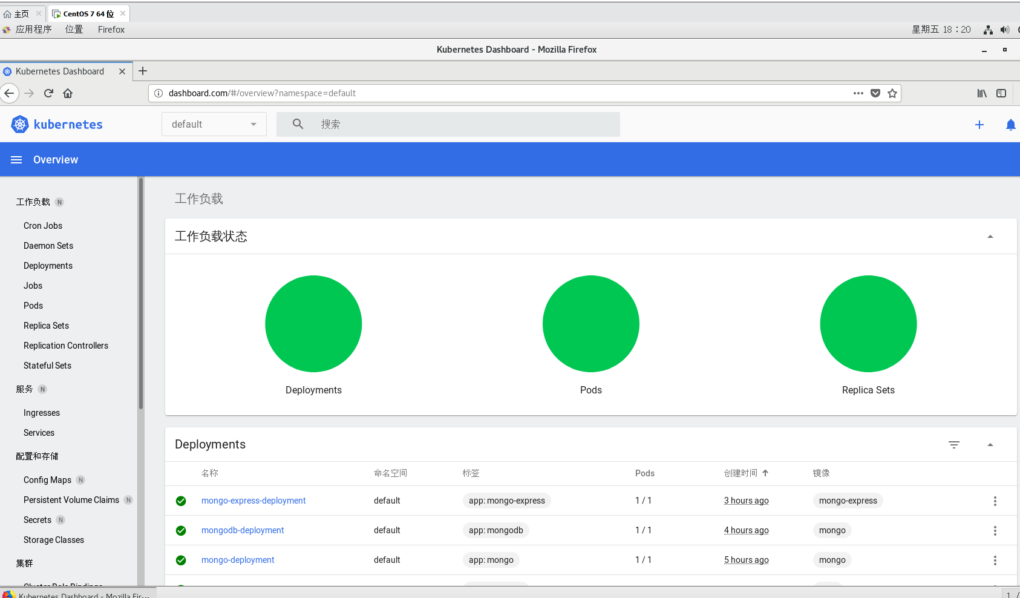Open the Firefox library icon
The image size is (1020, 598).
[982, 93]
